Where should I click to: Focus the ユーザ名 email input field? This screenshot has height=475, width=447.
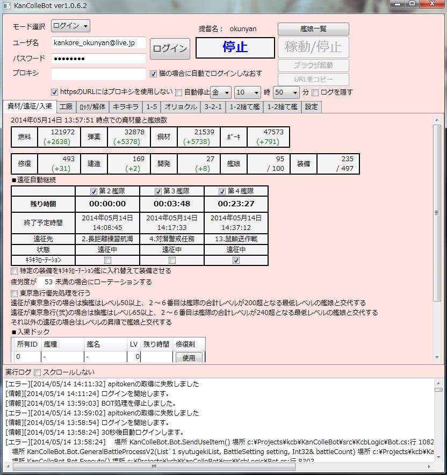[x=98, y=42]
